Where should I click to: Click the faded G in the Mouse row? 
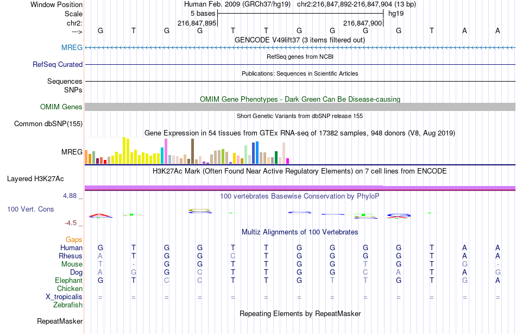pyautogui.click(x=464, y=264)
